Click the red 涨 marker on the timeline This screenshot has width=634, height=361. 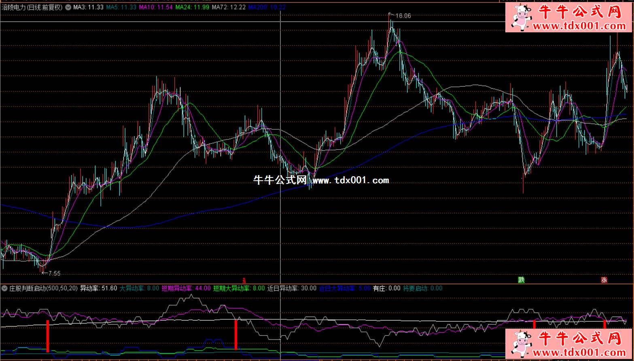pos(604,280)
